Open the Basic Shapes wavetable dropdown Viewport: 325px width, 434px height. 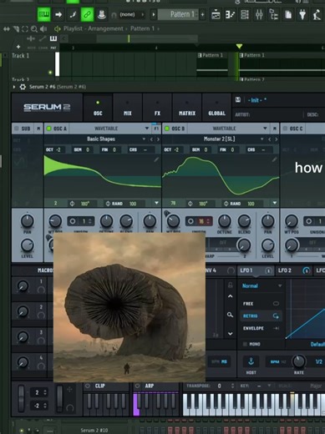[144, 139]
